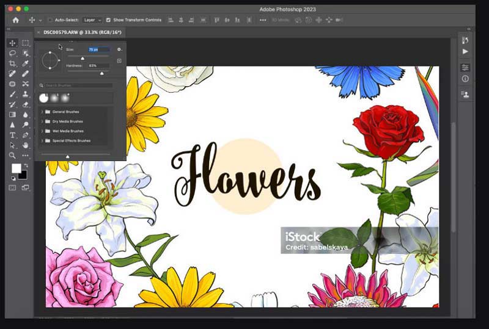Screen dimensions: 489x329
Task: Select the Healing Brush bandage tool
Action: click(25, 74)
